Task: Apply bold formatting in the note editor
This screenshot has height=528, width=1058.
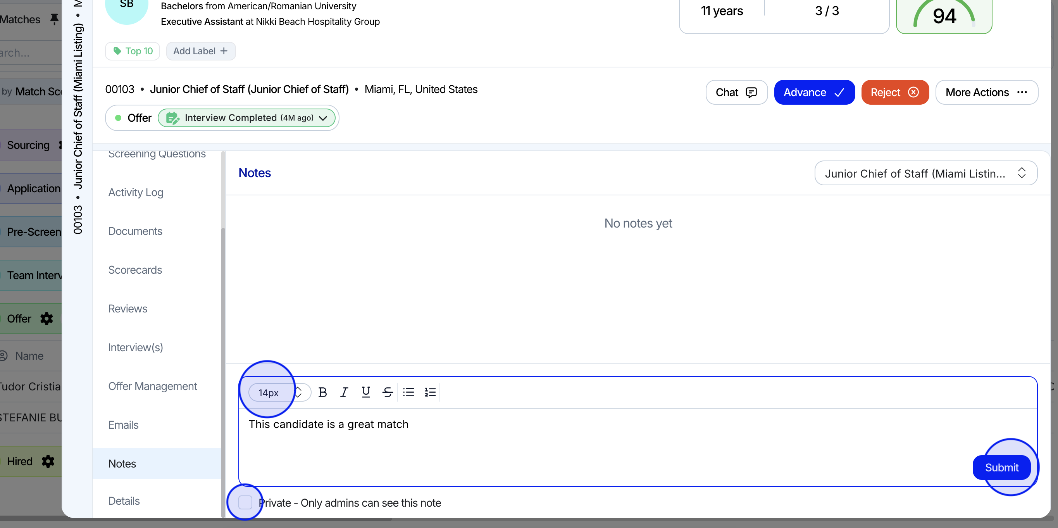Action: click(x=322, y=392)
